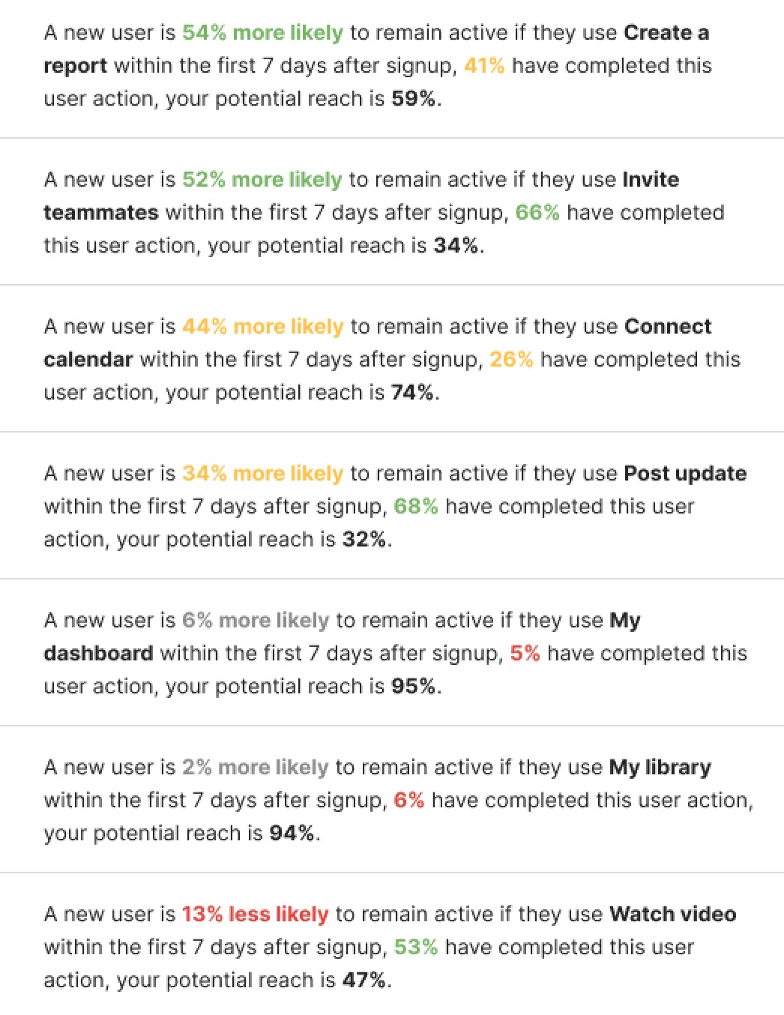
Task: Select the 'My library' action name
Action: [x=660, y=768]
